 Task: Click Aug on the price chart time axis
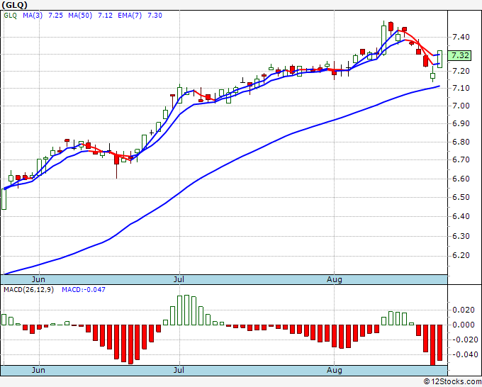click(x=335, y=279)
